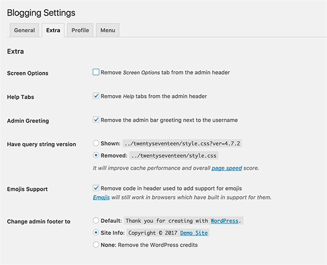Toggle the admin bar greeting checkbox
The height and width of the screenshot is (265, 327).
(96, 120)
